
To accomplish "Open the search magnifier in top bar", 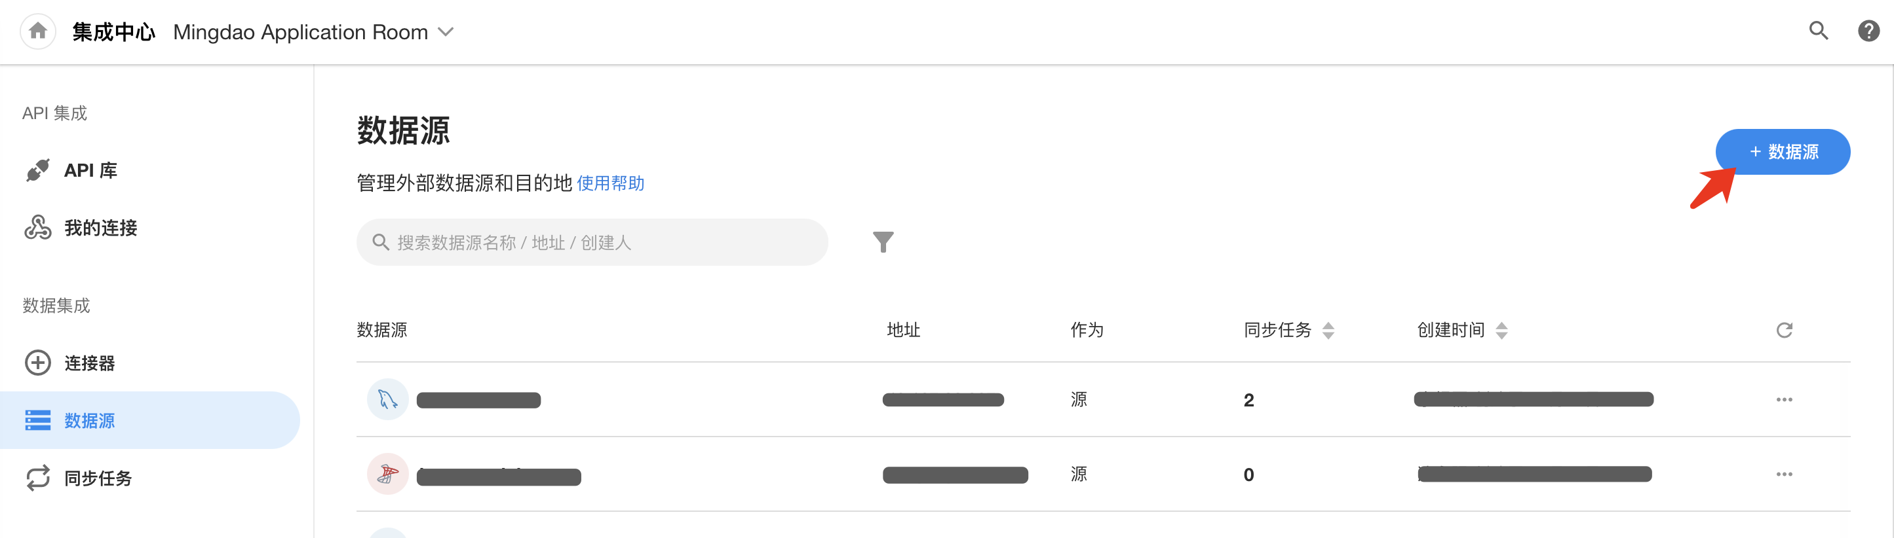I will [x=1818, y=31].
